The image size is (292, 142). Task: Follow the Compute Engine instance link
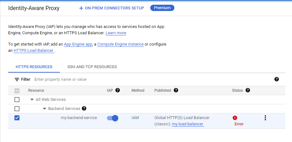pyautogui.click(x=120, y=44)
